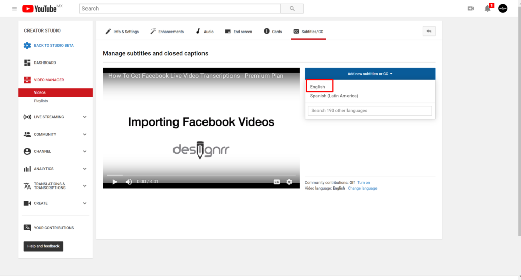521x280 pixels.
Task: Seek in the video progress bar
Action: [x=201, y=175]
